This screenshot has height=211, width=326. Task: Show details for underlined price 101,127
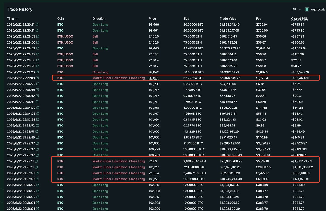tap(154, 167)
